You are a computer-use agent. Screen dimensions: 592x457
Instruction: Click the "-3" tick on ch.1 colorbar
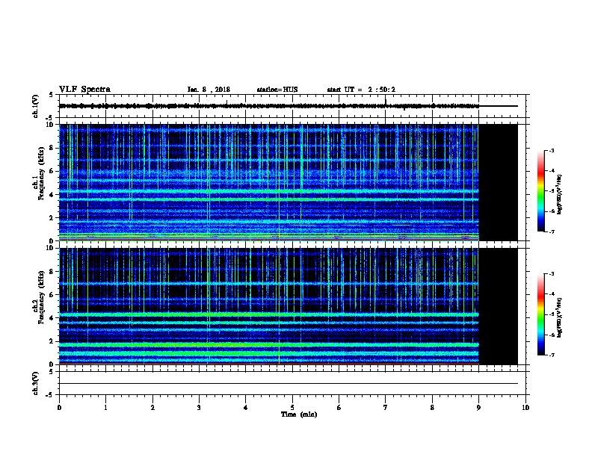tap(551, 150)
